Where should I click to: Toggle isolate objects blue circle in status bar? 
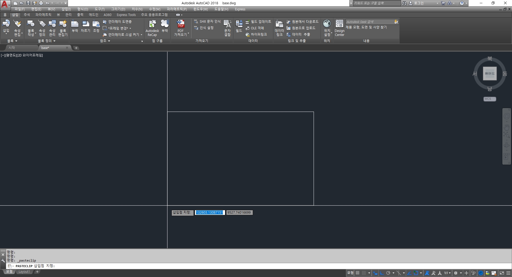point(481,273)
